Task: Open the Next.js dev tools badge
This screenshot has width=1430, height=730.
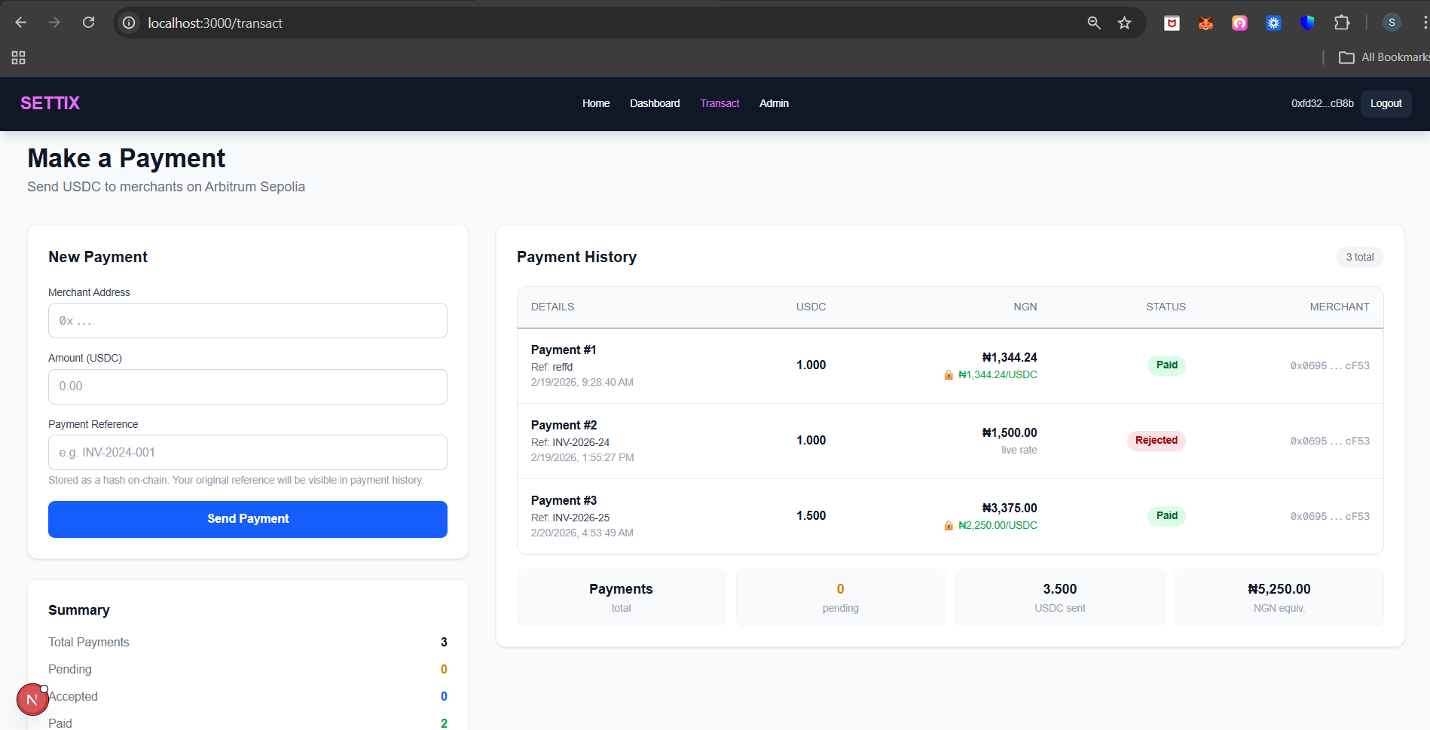Action: coord(32,700)
